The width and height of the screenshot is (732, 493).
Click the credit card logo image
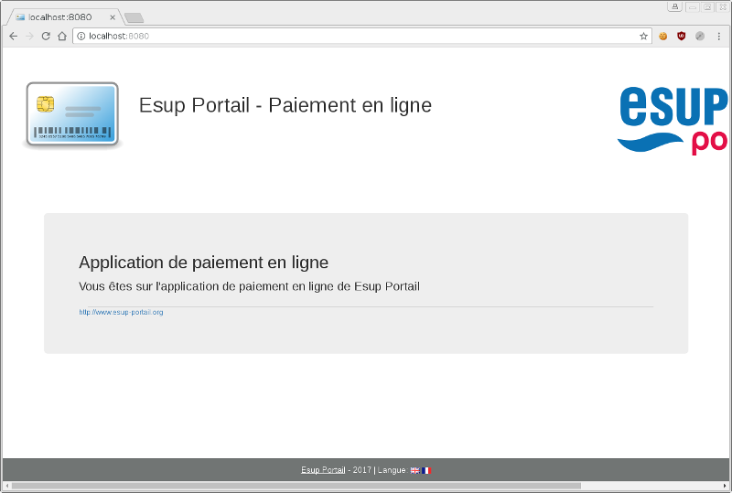pyautogui.click(x=71, y=115)
